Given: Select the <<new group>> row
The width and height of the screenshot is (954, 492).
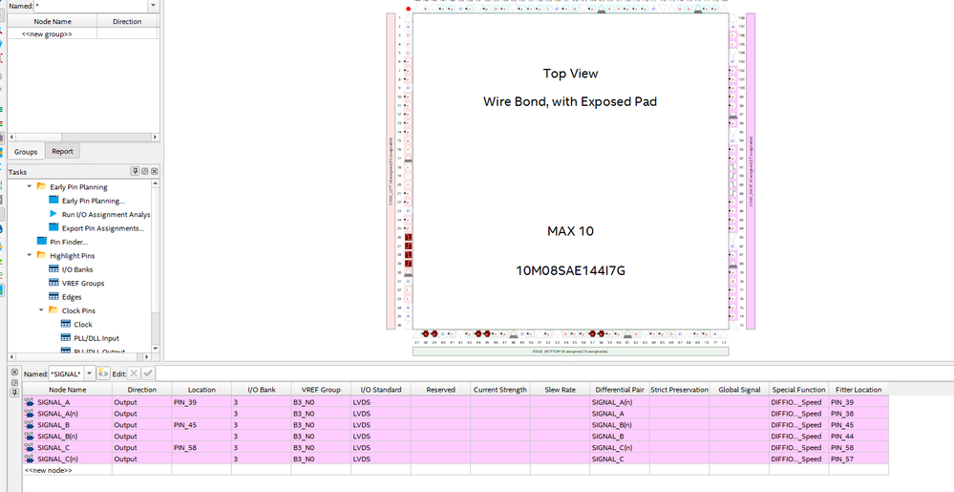Looking at the screenshot, I should 83,34.
